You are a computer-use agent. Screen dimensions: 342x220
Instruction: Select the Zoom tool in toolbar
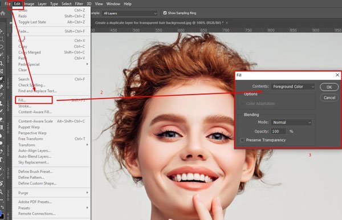pyautogui.click(x=2, y=192)
